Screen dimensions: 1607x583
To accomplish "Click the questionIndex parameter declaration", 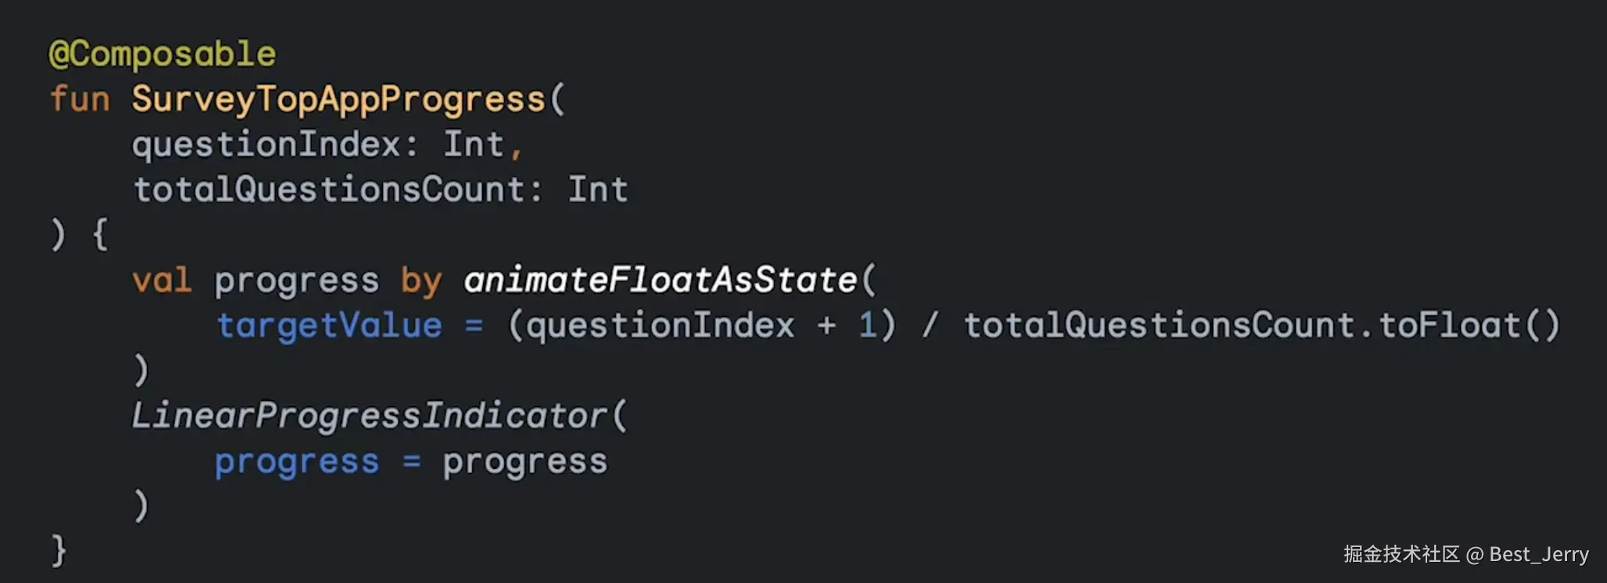I will pyautogui.click(x=266, y=145).
